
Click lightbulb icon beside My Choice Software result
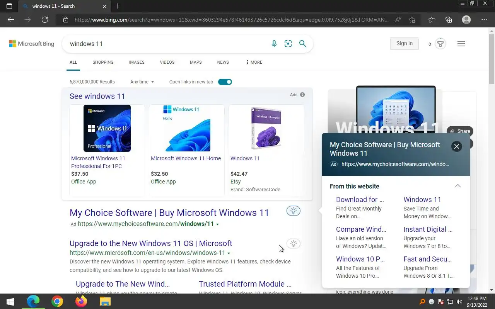(x=294, y=211)
